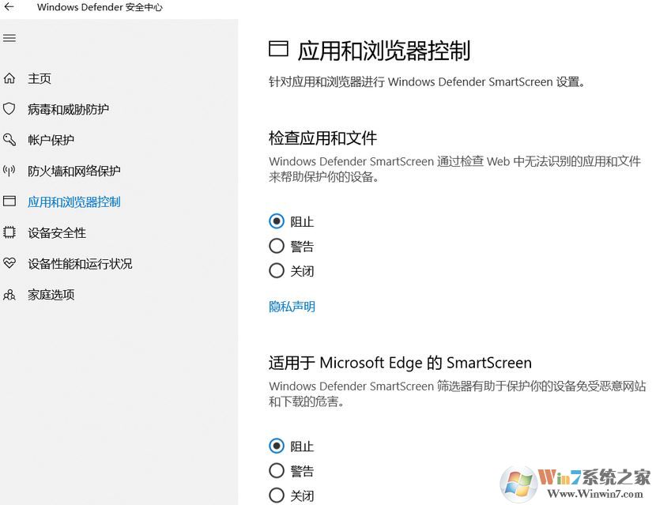Click the device health heart icon
656x505 pixels.
[x=9, y=263]
